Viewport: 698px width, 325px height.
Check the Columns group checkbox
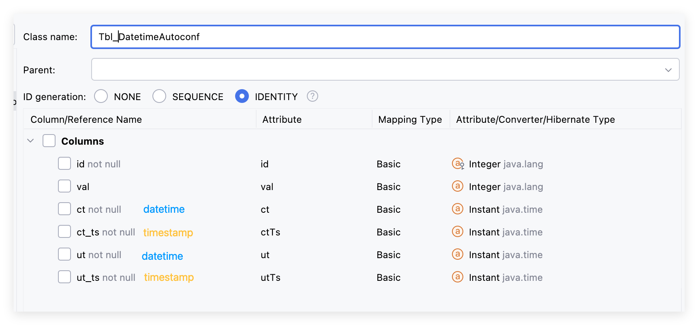coord(49,141)
